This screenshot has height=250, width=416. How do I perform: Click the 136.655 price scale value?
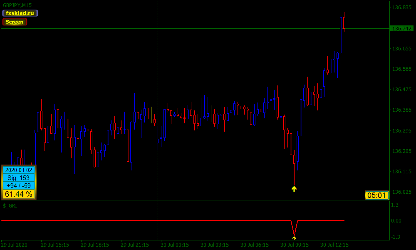402,49
